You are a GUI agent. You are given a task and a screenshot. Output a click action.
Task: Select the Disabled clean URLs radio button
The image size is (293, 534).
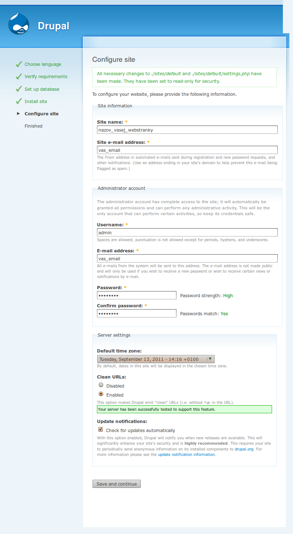pyautogui.click(x=101, y=385)
